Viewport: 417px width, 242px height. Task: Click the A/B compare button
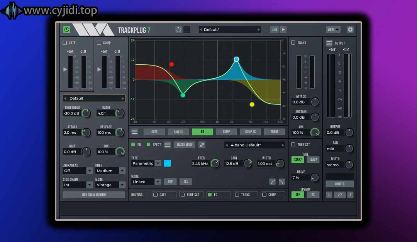(x=275, y=29)
